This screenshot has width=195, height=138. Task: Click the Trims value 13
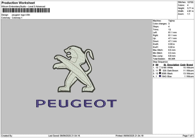(x=170, y=30)
